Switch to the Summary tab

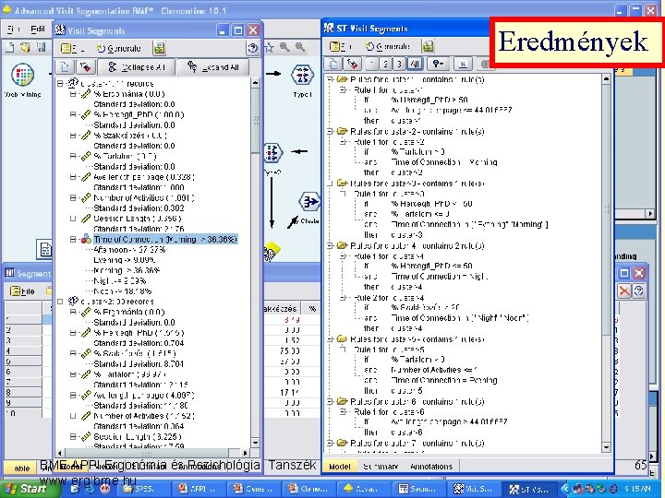coord(381,467)
